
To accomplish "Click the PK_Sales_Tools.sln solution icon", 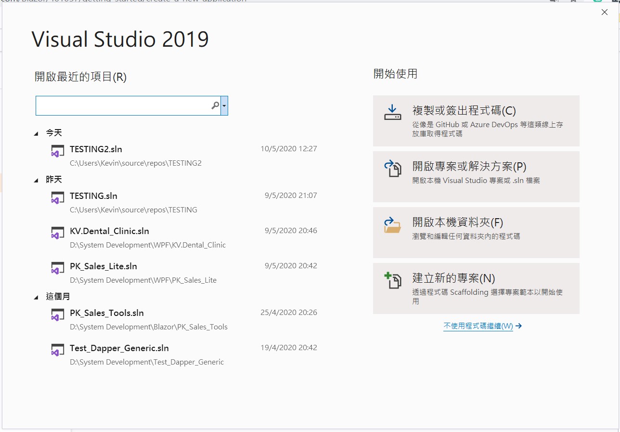I will click(x=58, y=314).
